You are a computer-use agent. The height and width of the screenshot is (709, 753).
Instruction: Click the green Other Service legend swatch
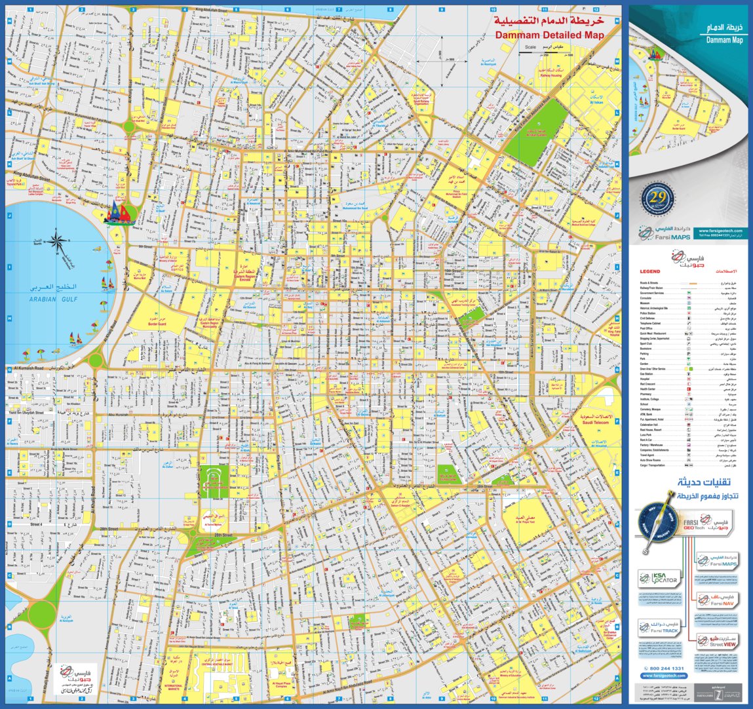(x=691, y=369)
